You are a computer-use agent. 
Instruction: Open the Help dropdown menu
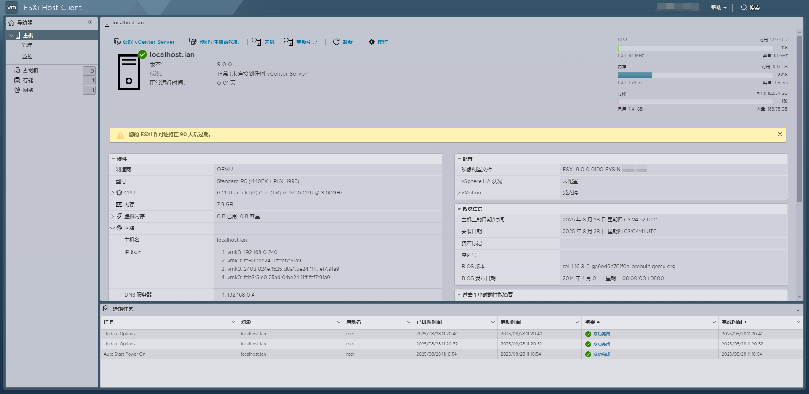(719, 8)
